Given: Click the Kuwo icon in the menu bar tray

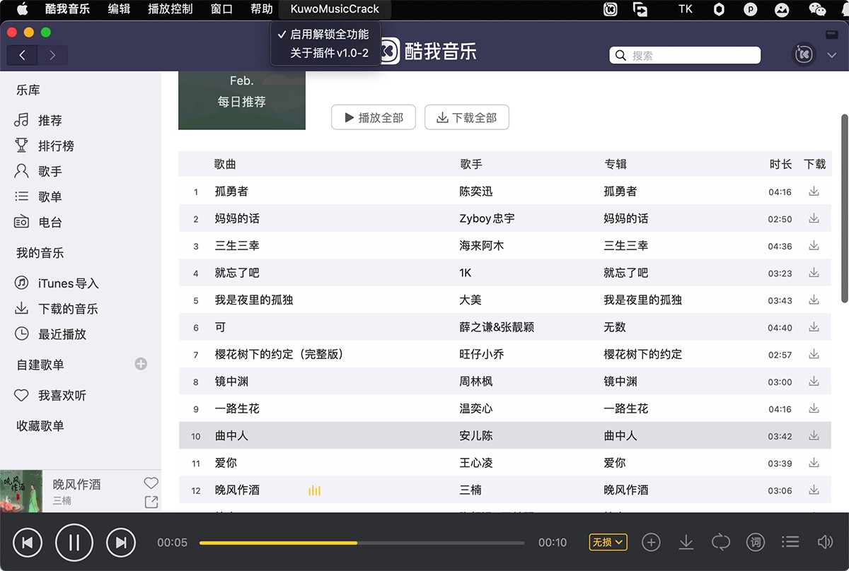Looking at the screenshot, I should [610, 9].
